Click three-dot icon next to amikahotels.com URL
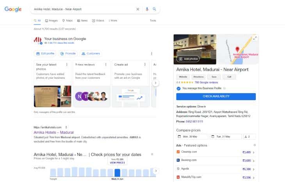The width and height of the screenshot is (285, 182). (x=66, y=127)
